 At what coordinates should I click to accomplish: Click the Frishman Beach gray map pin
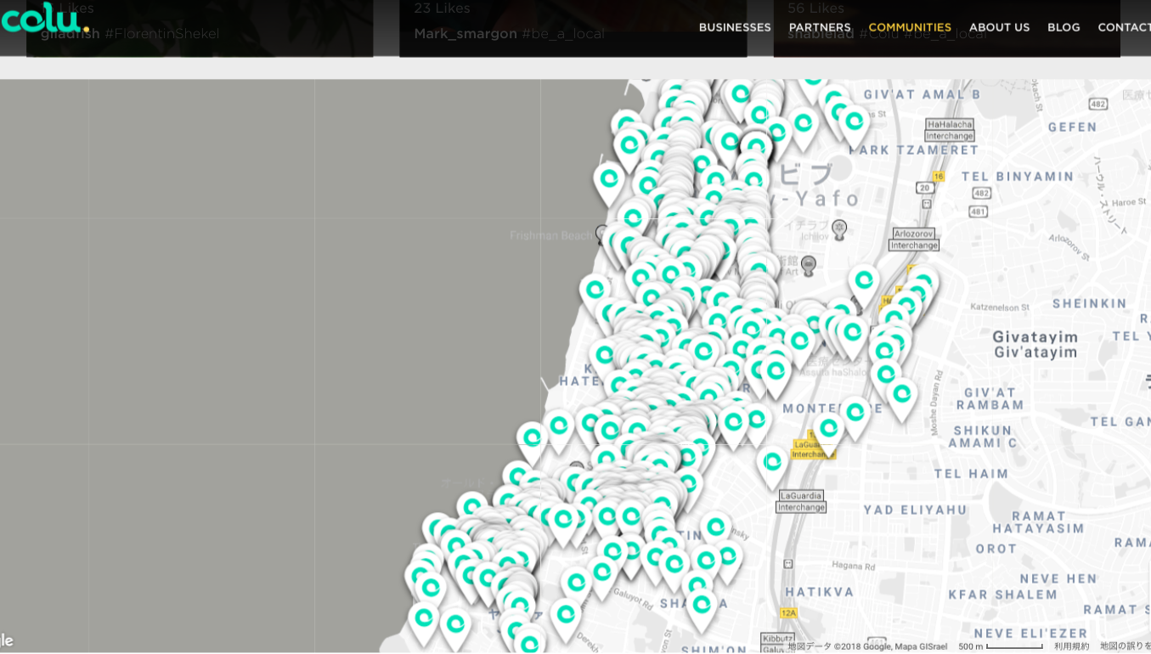point(602,233)
